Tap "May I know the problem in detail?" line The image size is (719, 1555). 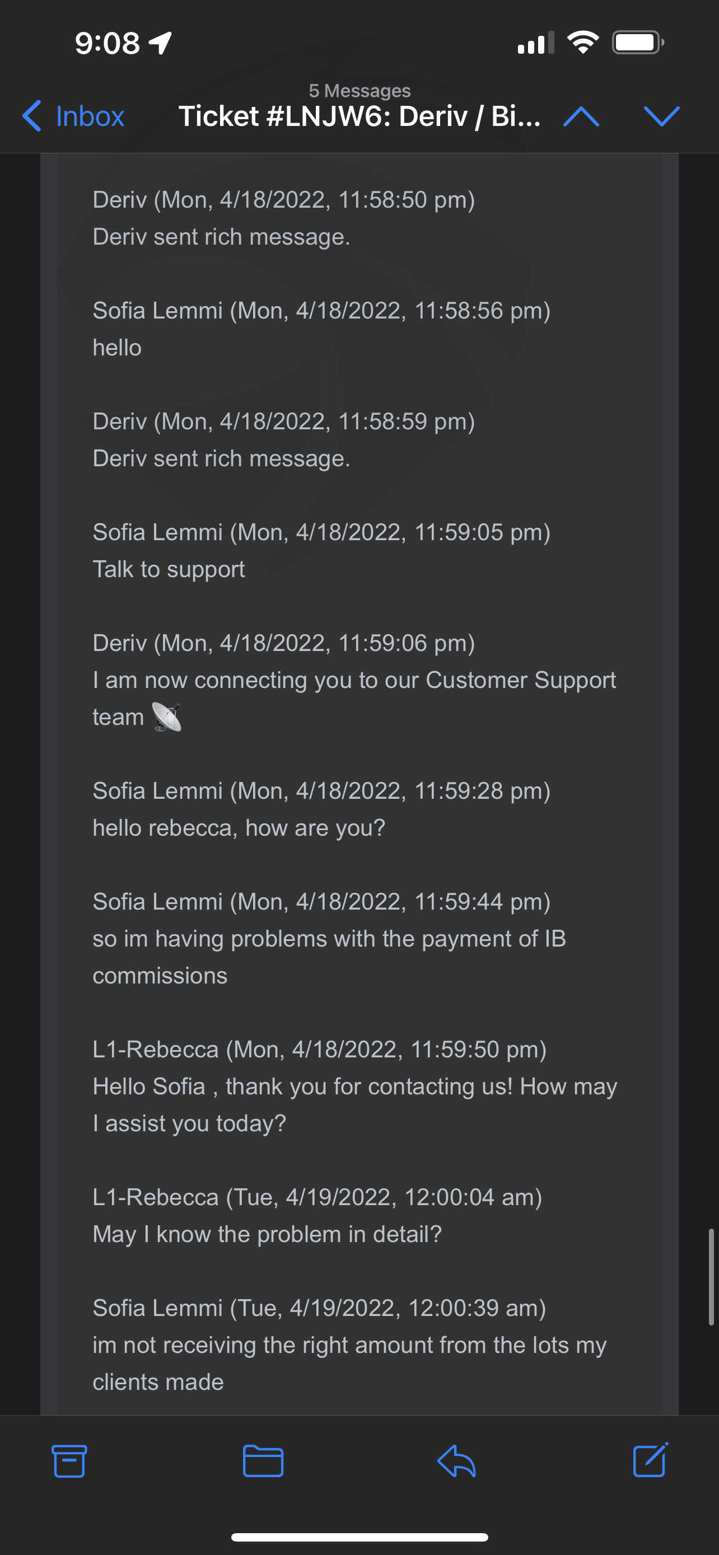pos(267,1234)
